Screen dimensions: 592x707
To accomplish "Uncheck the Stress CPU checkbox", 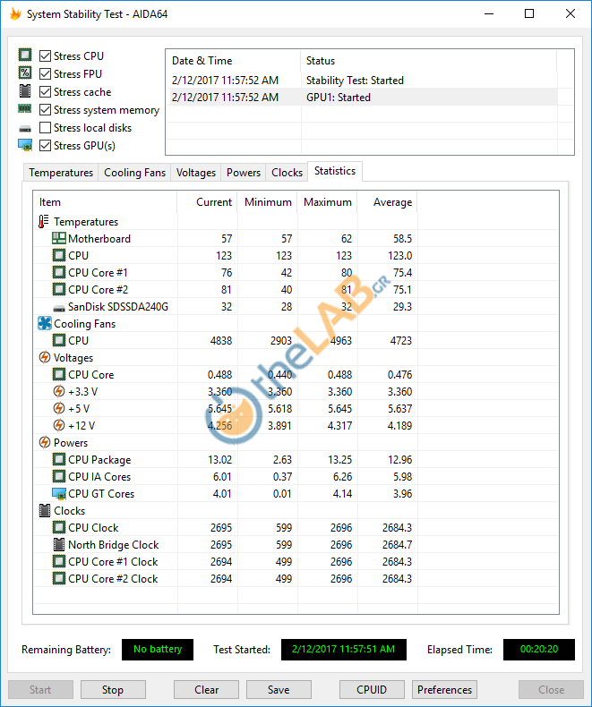I will pyautogui.click(x=45, y=55).
